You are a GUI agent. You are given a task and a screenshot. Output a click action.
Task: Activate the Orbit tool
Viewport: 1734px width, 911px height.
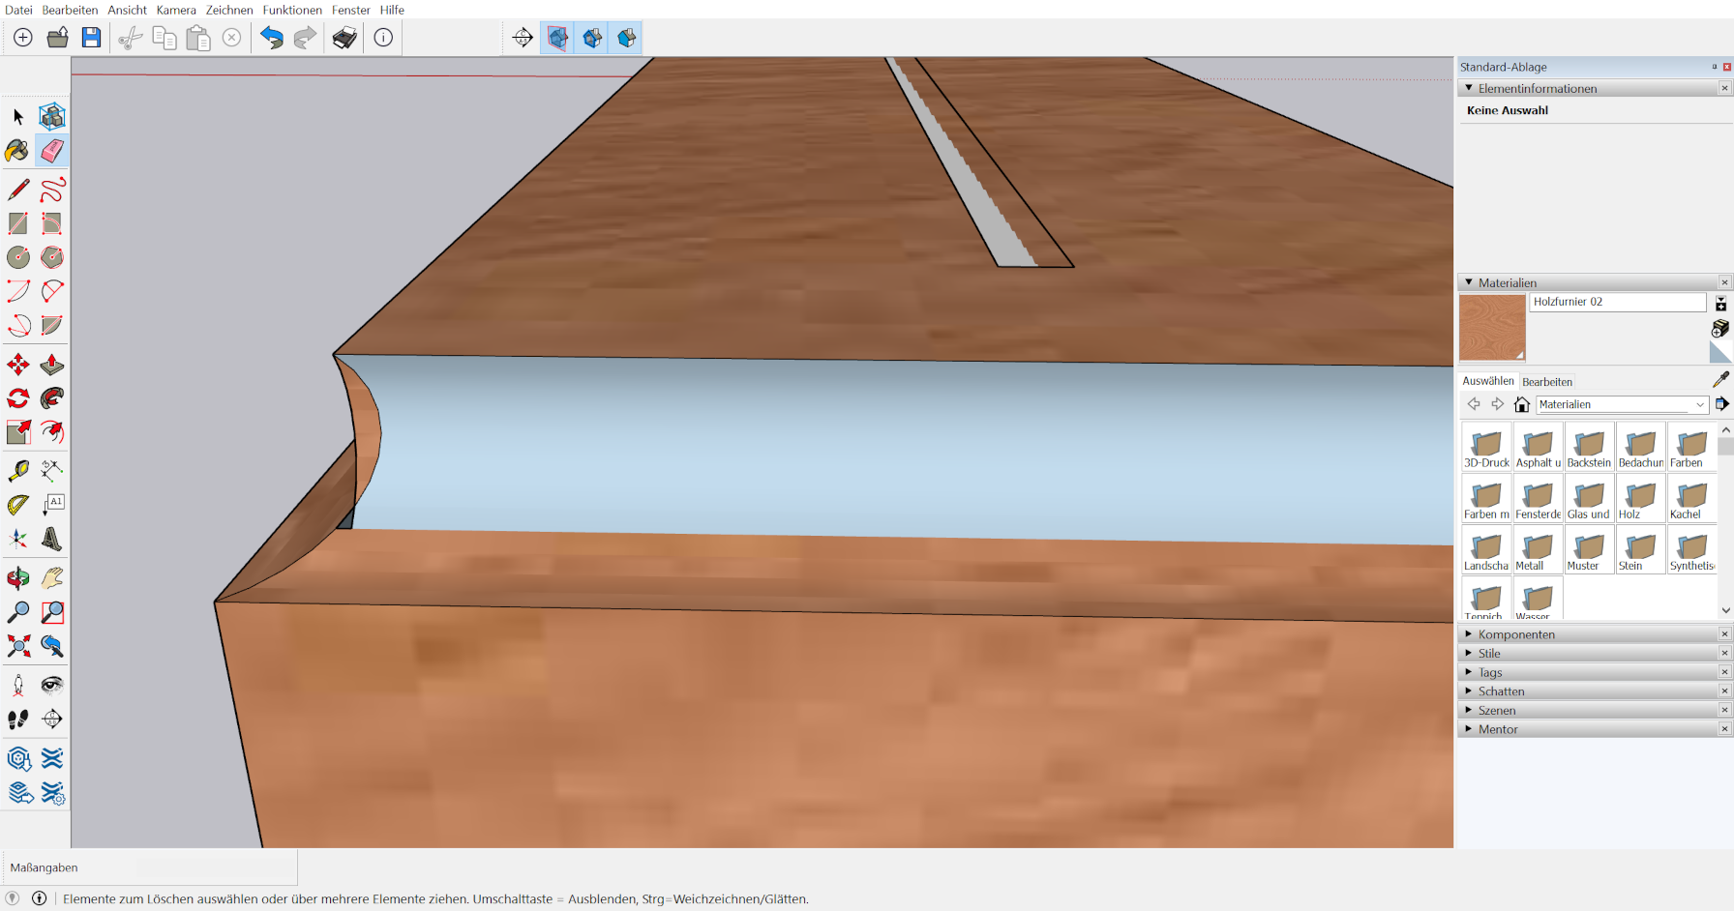(17, 578)
